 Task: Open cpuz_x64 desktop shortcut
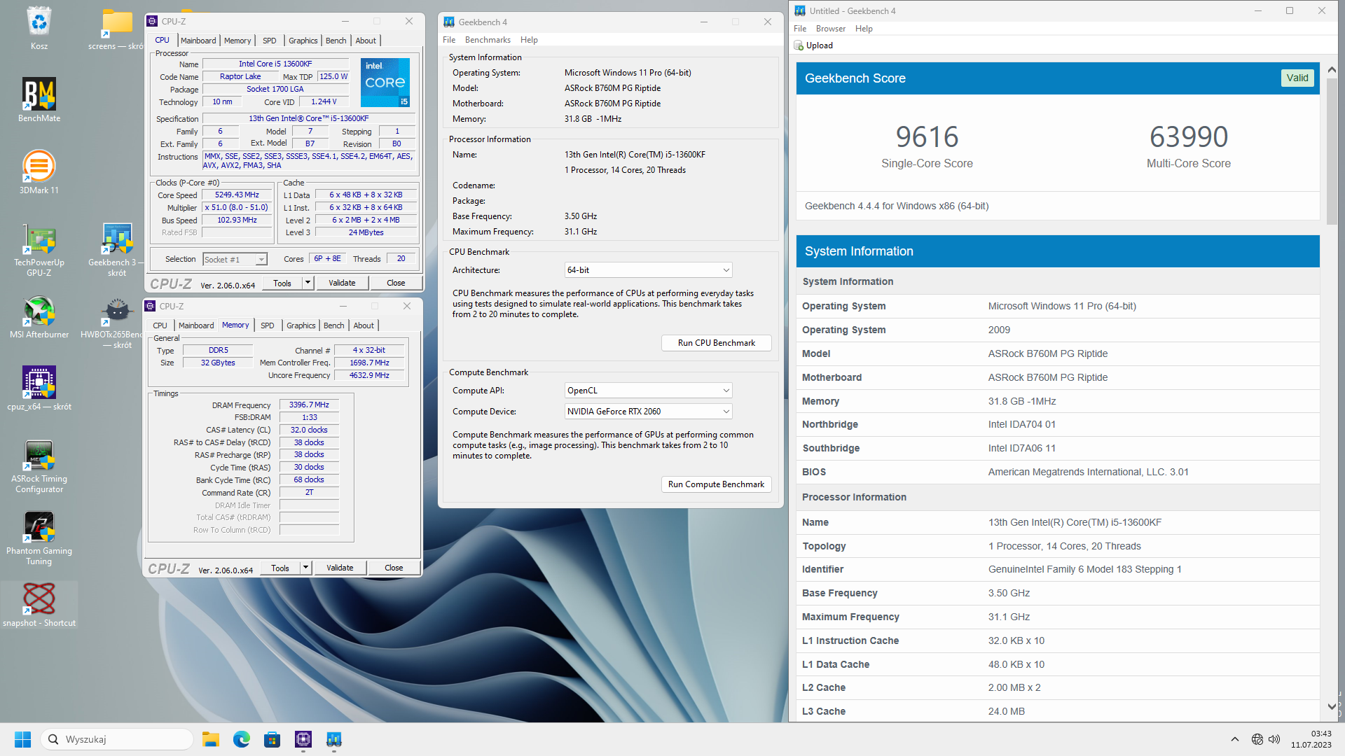[39, 388]
